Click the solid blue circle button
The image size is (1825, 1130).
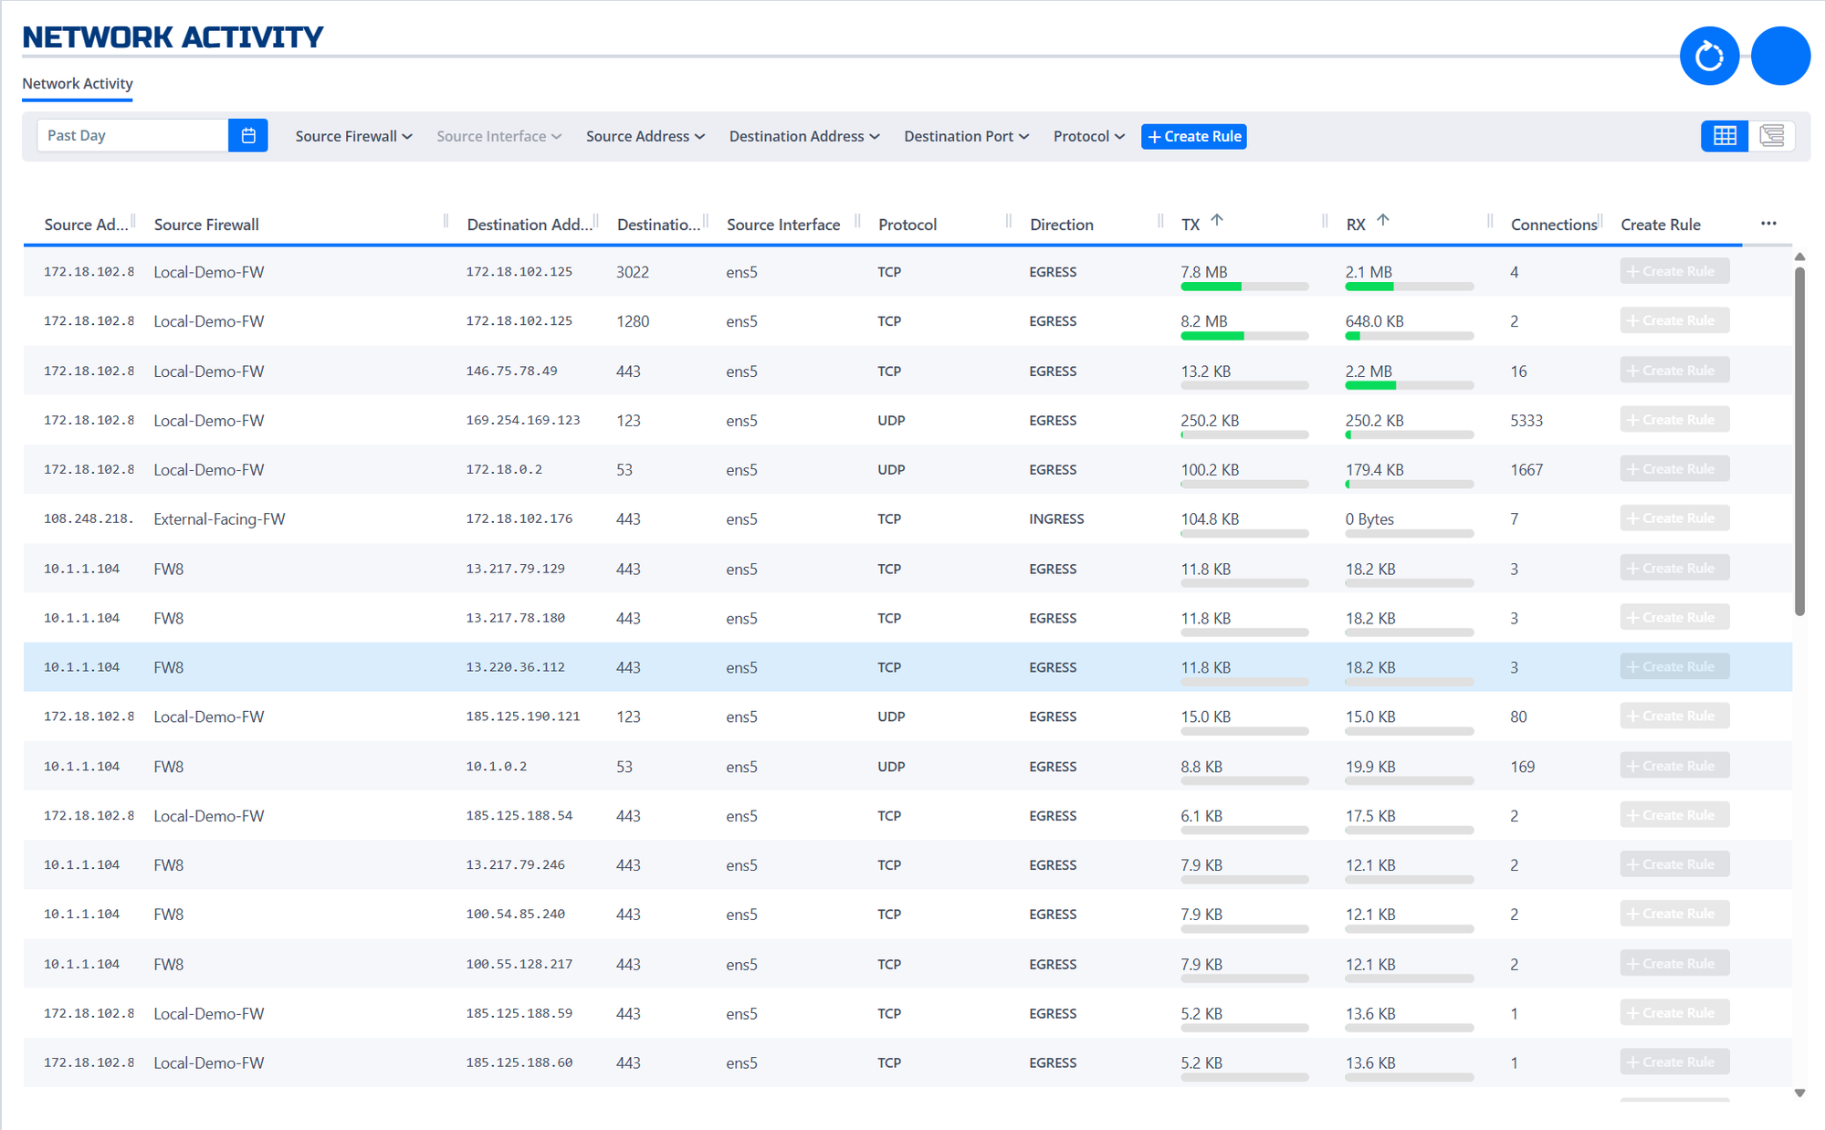coord(1780,56)
